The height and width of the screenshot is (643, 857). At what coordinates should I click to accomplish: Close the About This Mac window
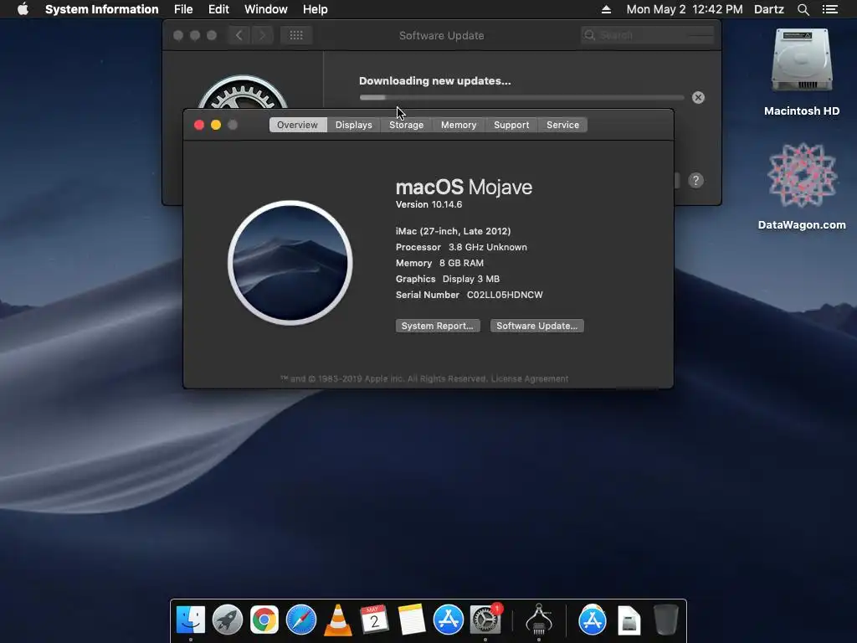click(x=199, y=125)
